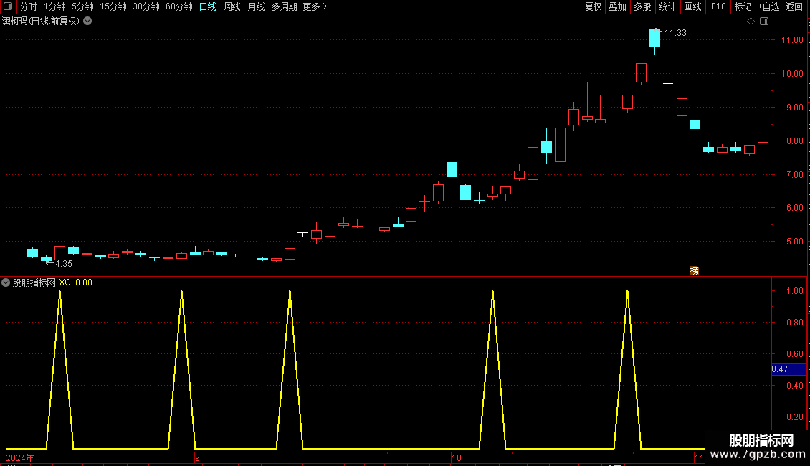
Task: Click the stock title 日线.前复权 text
Action: (x=54, y=22)
